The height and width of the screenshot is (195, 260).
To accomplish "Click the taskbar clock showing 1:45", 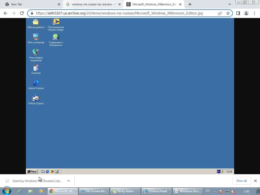I will [x=246, y=191].
